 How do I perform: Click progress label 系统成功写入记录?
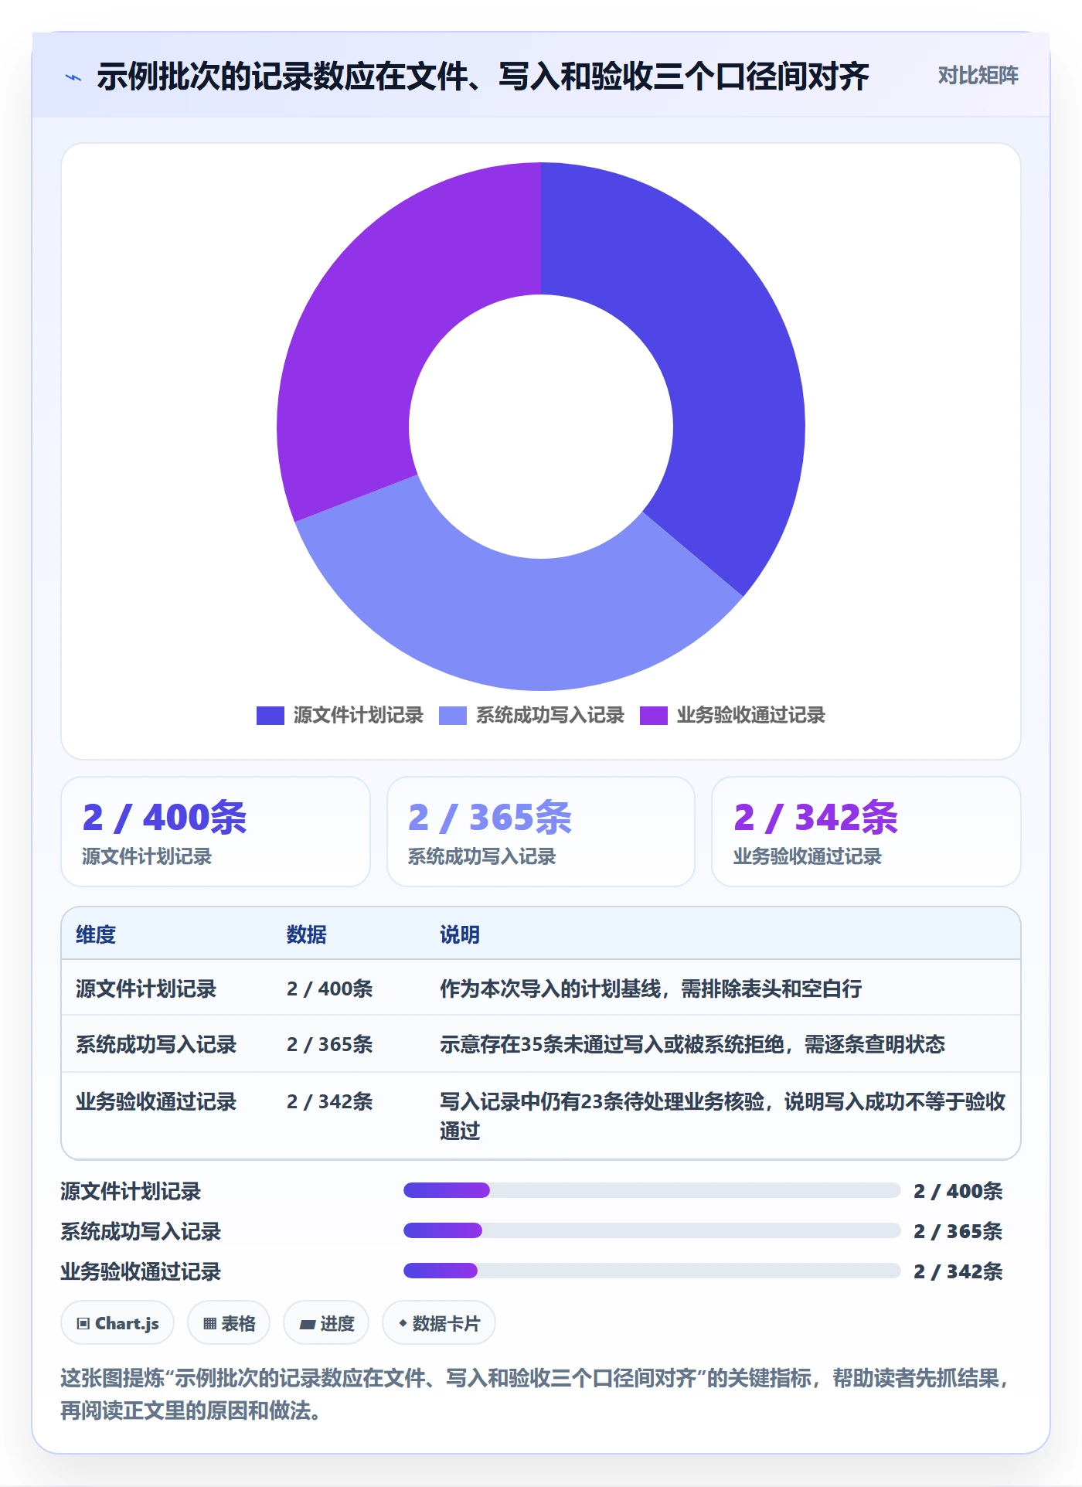(141, 1231)
